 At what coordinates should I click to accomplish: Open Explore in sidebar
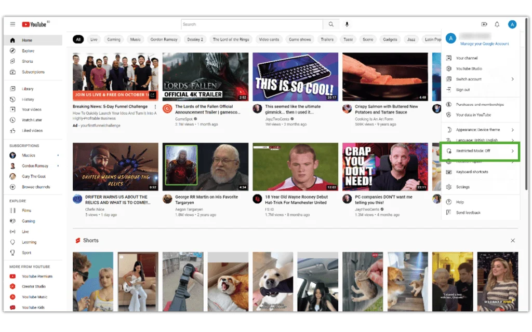point(33,51)
